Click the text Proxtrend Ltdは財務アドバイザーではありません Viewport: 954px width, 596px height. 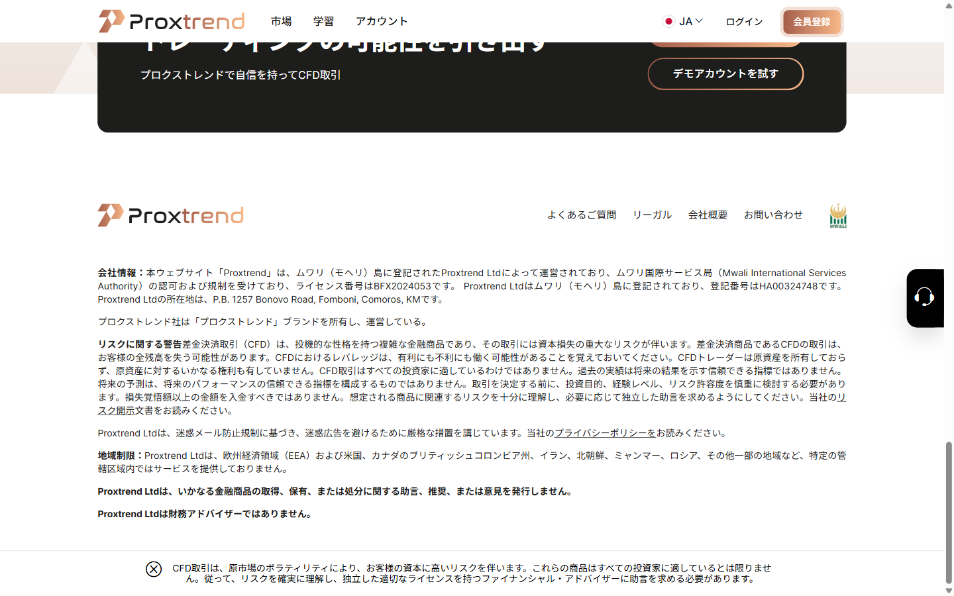point(206,514)
